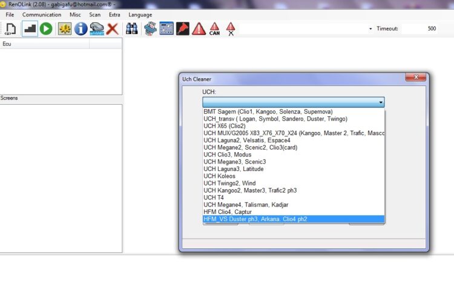Open the yellow gear settings icon
The image size is (454, 303).
[65, 28]
